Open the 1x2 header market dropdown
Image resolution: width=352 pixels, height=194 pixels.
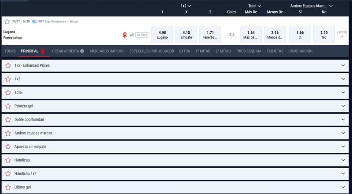(186, 6)
